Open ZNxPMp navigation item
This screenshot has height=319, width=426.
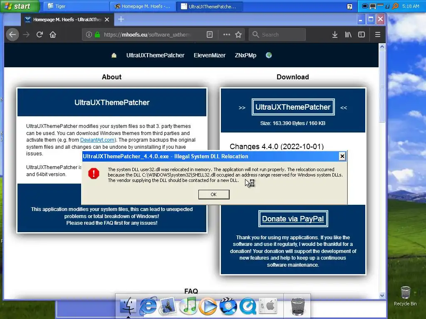pos(245,55)
